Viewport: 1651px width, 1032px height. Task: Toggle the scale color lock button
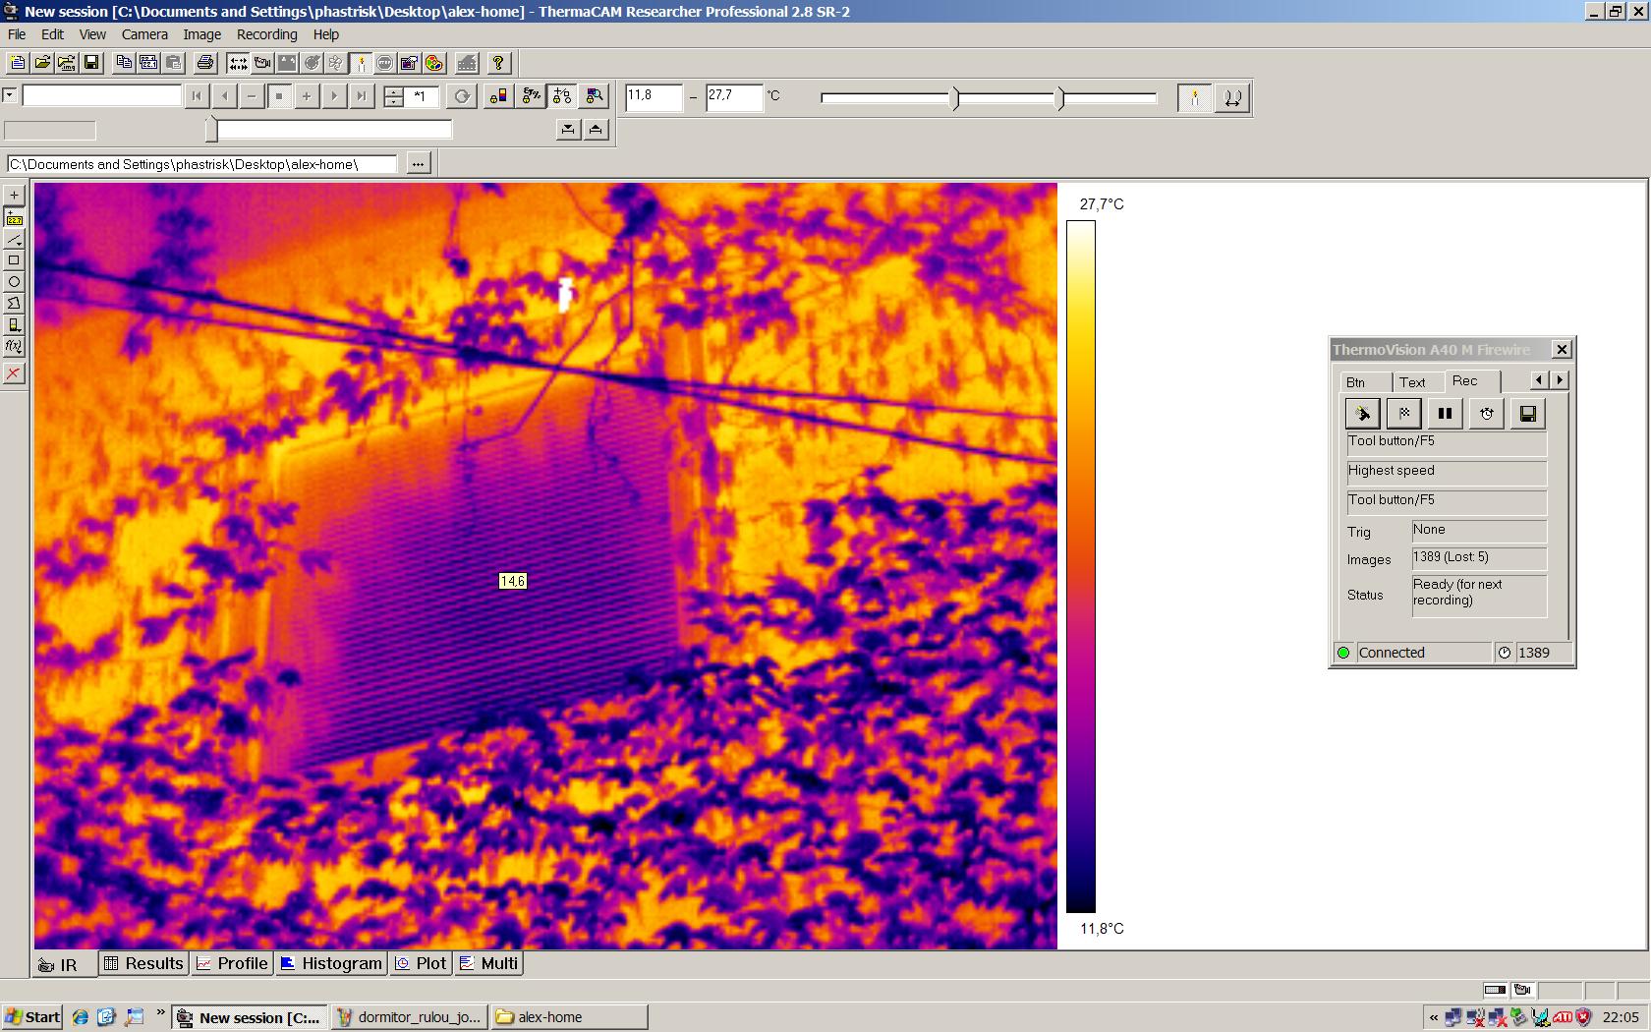498,96
